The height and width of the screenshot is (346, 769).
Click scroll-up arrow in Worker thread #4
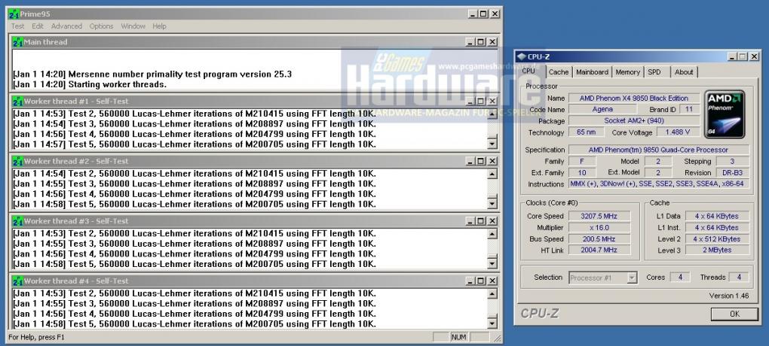(x=492, y=294)
